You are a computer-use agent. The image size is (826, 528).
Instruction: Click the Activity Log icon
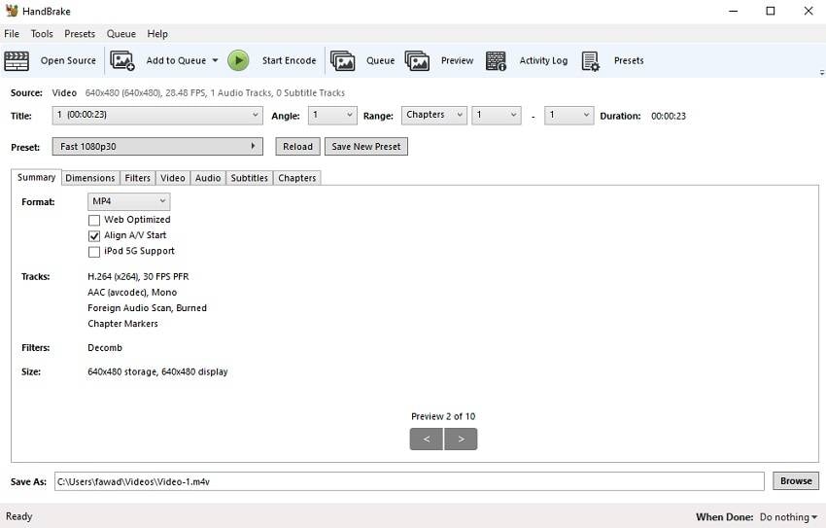(496, 60)
